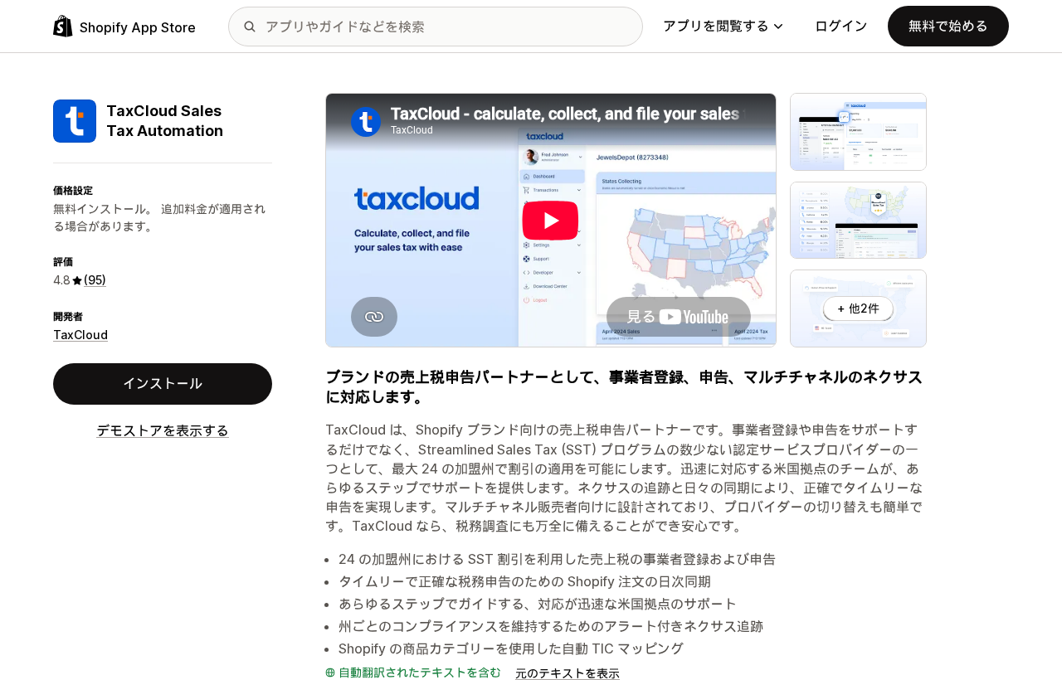This screenshot has height=680, width=1062.
Task: Open the second map screenshot thumbnail
Action: tap(858, 221)
